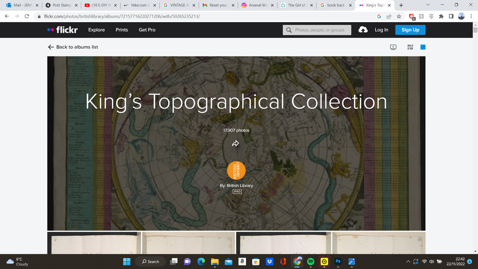Click the King's Topographical Collection title

236,102
